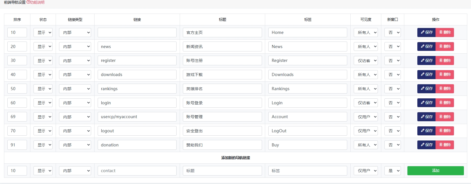Open new window dropdown in add row

click(393, 171)
